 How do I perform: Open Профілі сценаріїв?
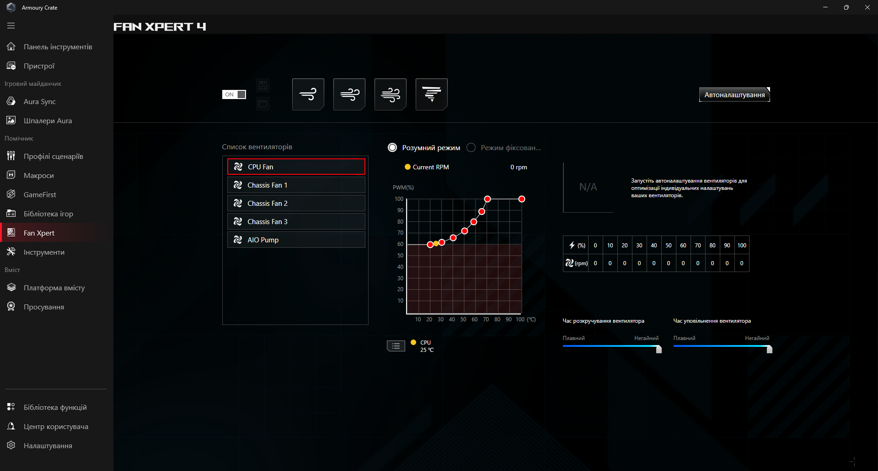coord(57,156)
